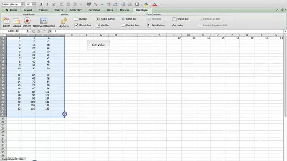Open the Visual Basic Editor
The width and height of the screenshot is (287, 161).
(6, 22)
